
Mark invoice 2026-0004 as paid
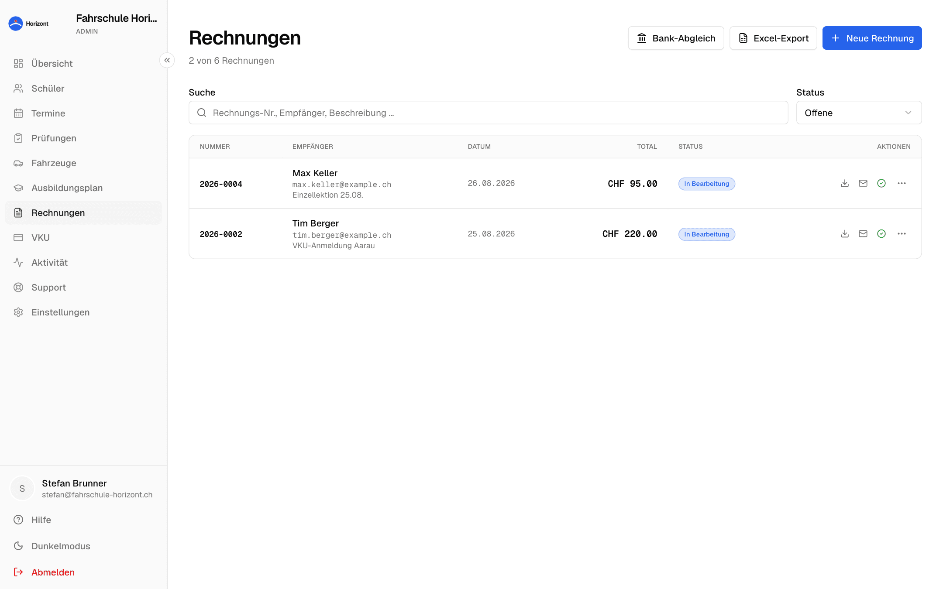point(881,183)
